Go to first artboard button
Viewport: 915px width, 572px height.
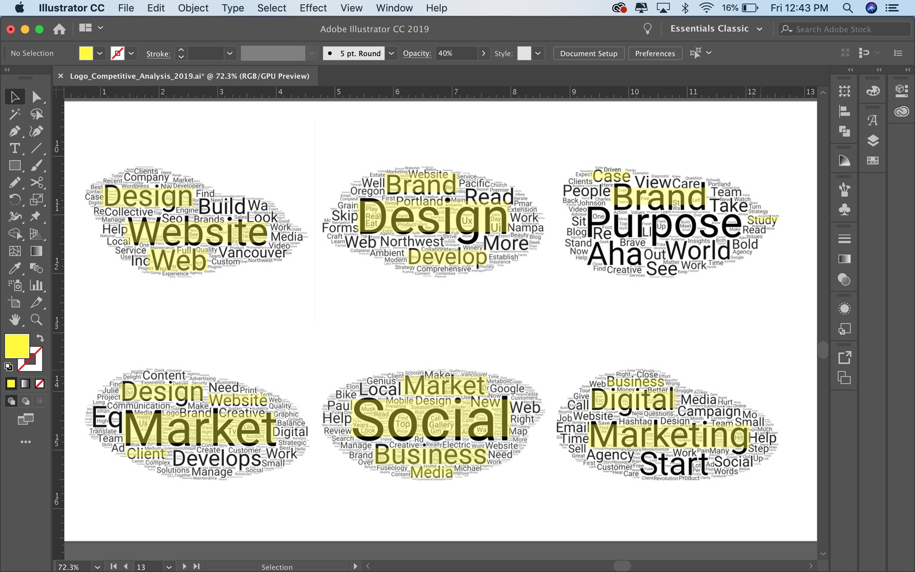[x=113, y=567]
